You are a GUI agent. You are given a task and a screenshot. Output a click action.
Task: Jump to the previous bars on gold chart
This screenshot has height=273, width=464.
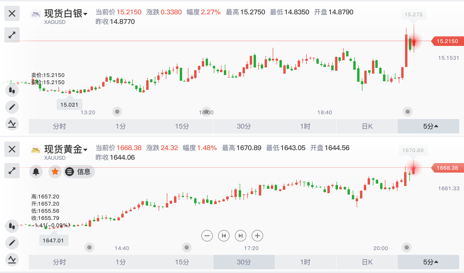pos(224,235)
